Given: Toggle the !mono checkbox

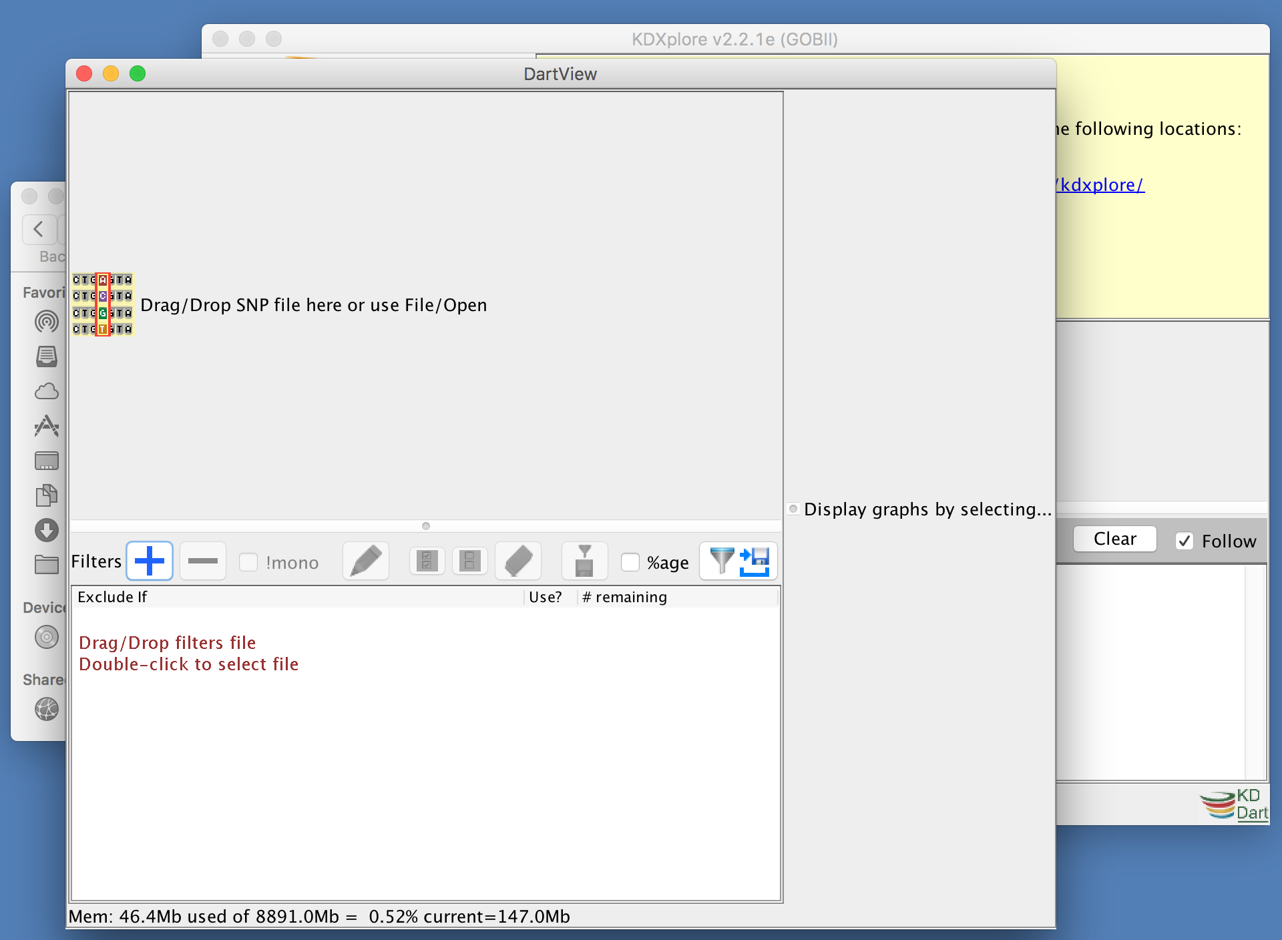Looking at the screenshot, I should pyautogui.click(x=248, y=562).
